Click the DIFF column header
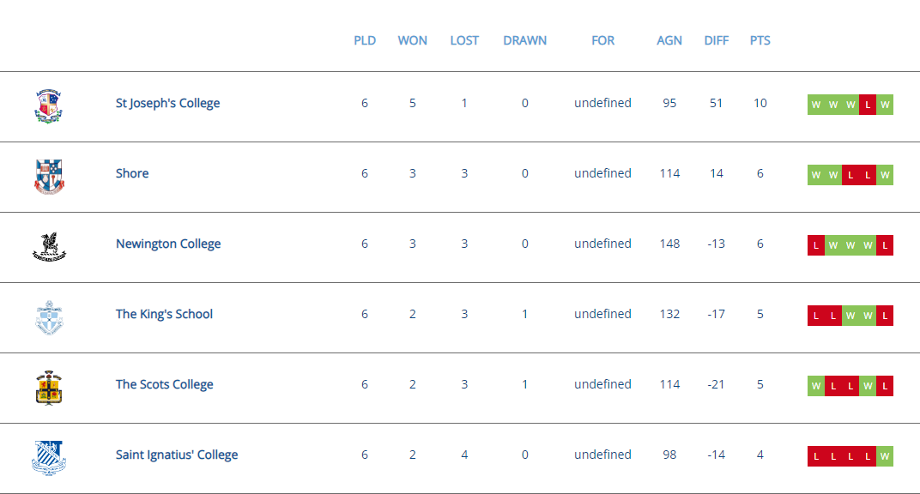Image resolution: width=920 pixels, height=494 pixels. tap(717, 40)
